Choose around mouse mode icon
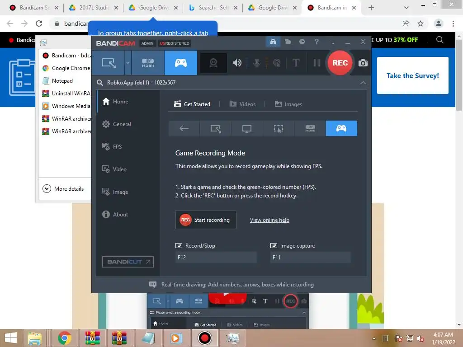Screen dimensions: 463x347 [x=279, y=128]
